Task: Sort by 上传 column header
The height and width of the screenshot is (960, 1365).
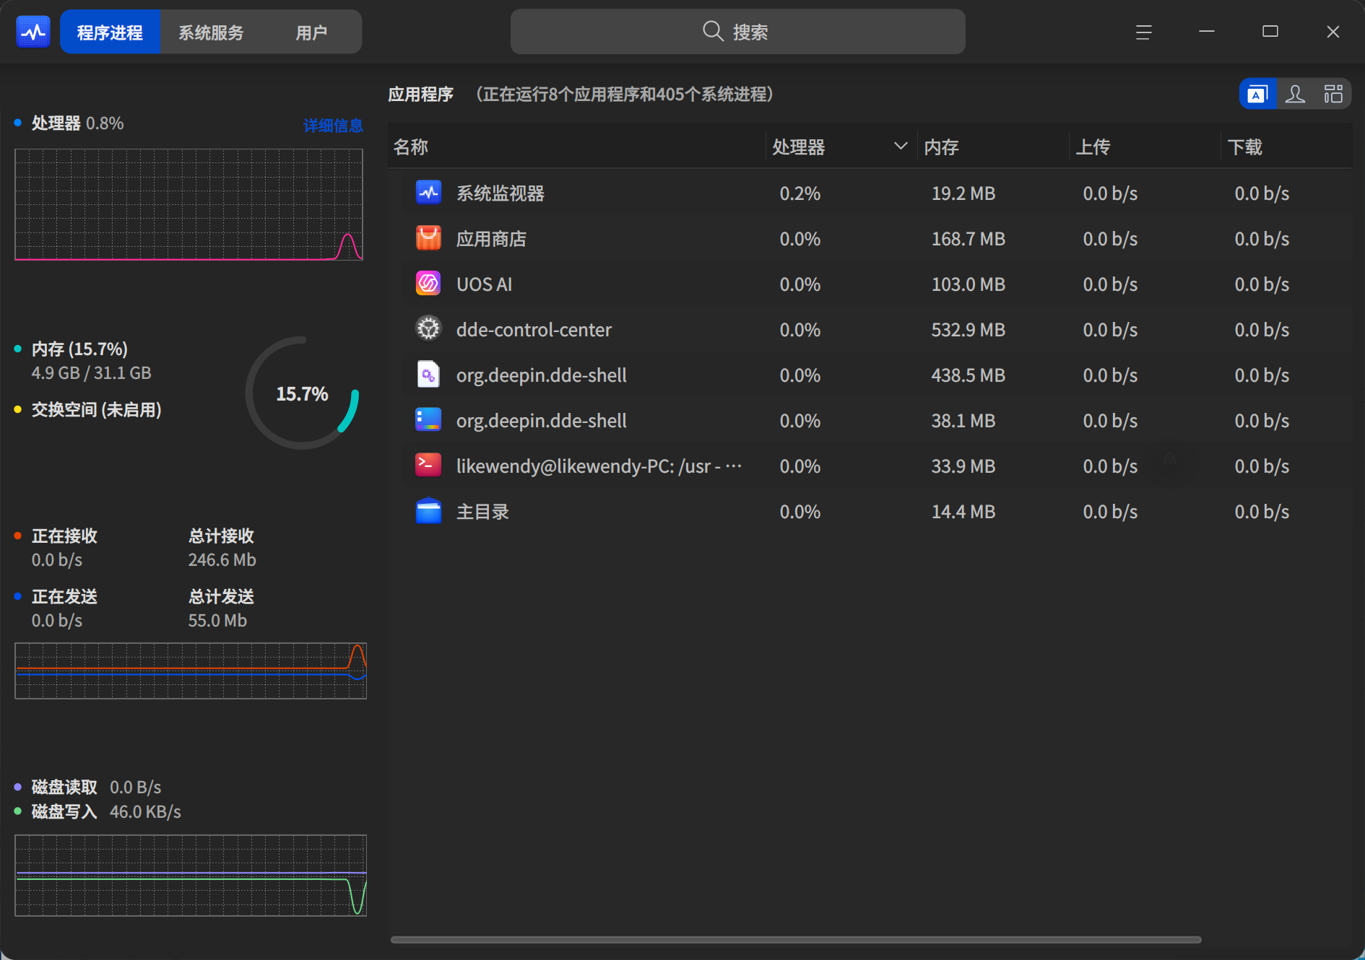Action: [1145, 147]
